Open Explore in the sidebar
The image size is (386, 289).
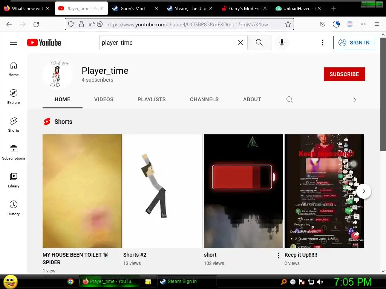(14, 97)
